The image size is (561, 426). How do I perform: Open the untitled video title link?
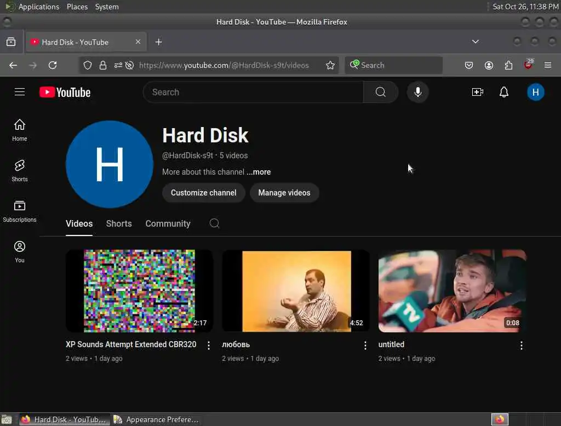point(391,344)
